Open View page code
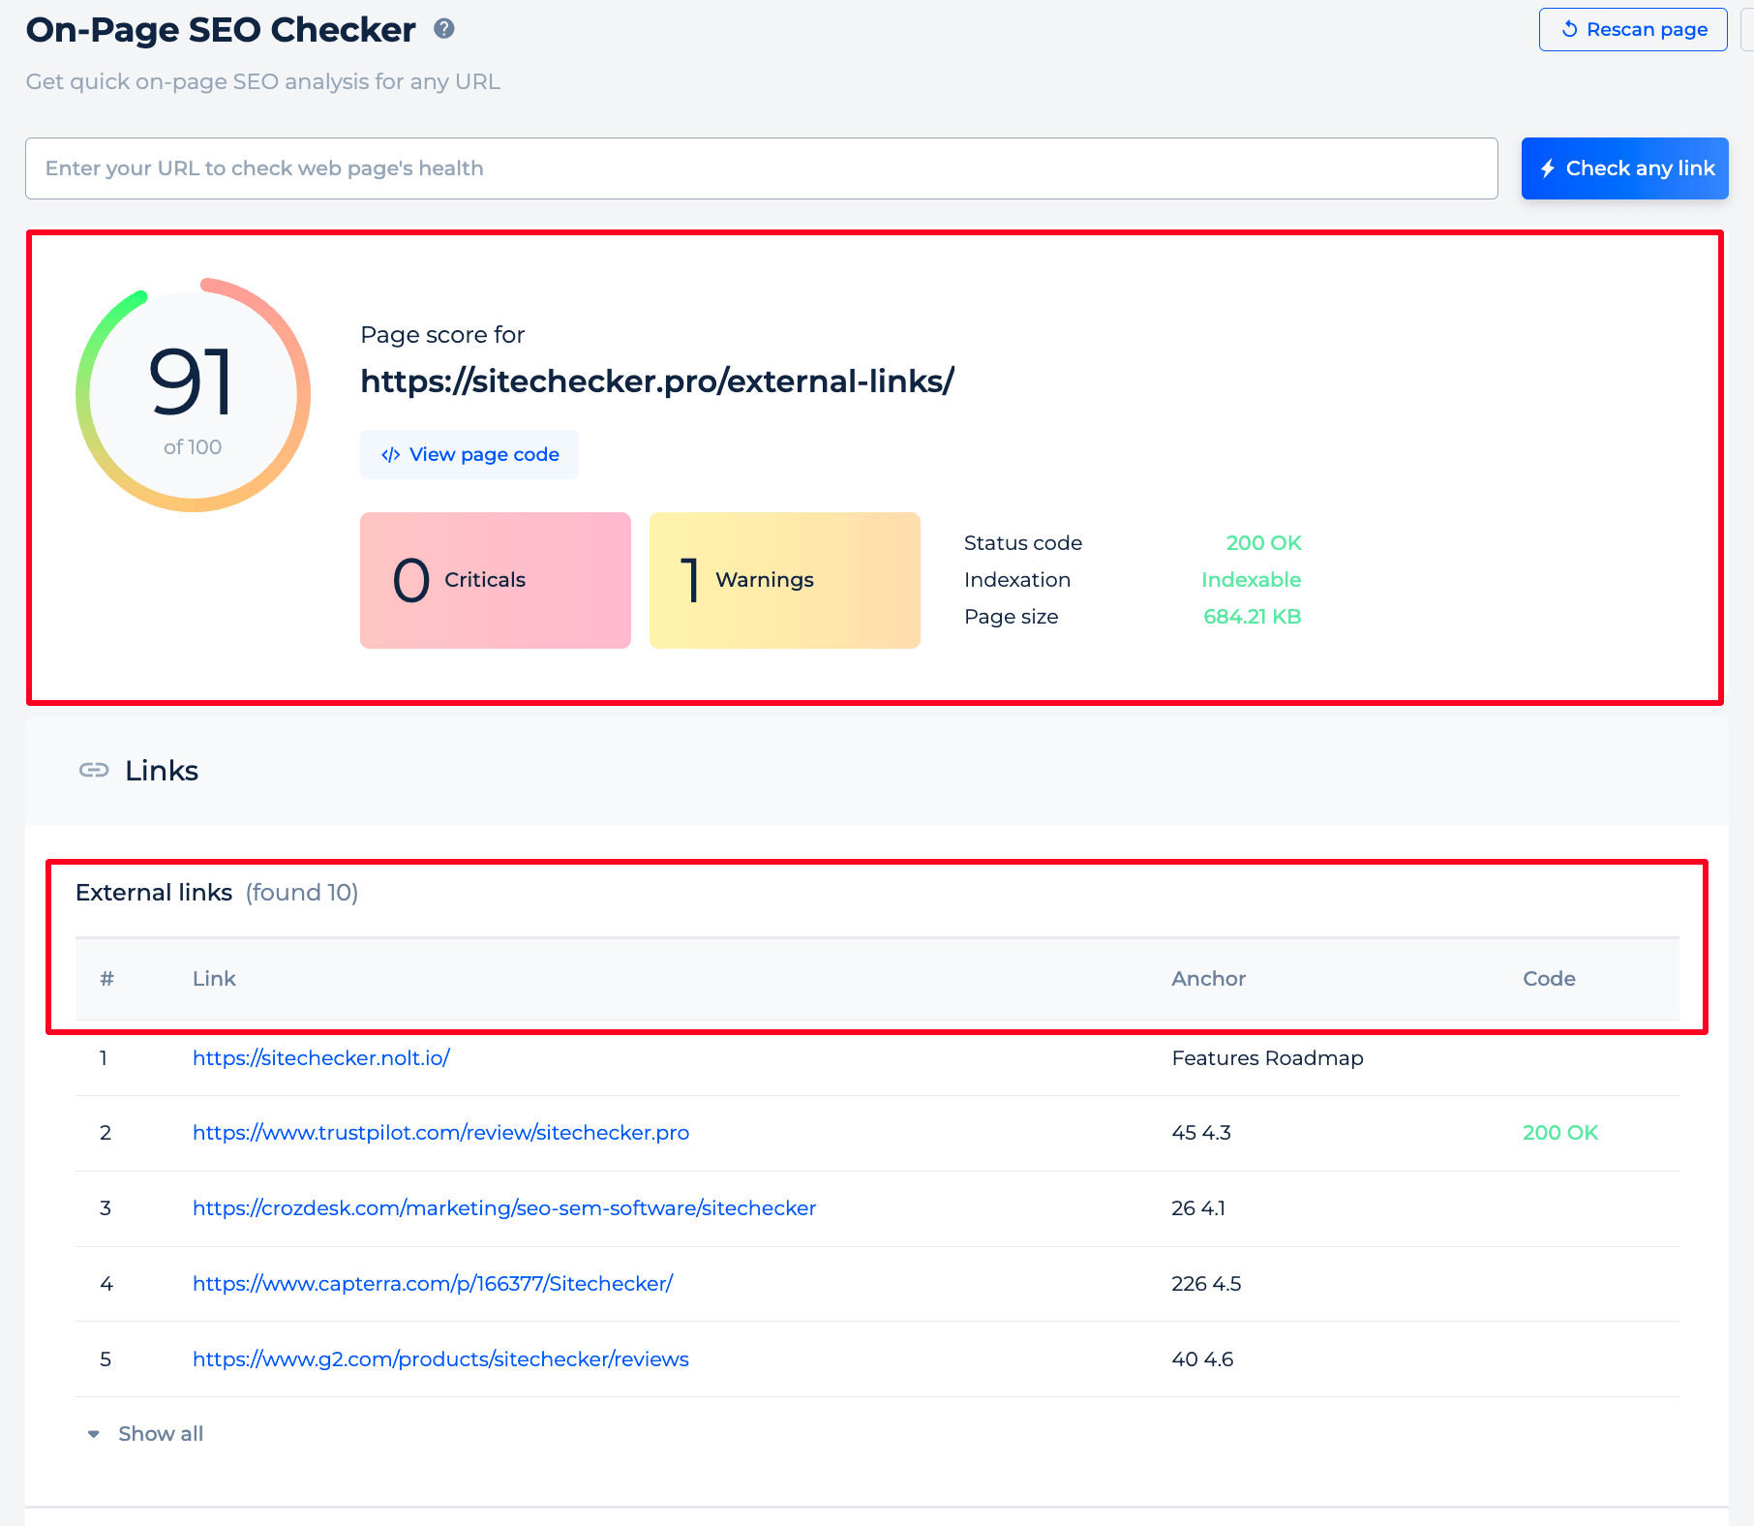 (469, 454)
